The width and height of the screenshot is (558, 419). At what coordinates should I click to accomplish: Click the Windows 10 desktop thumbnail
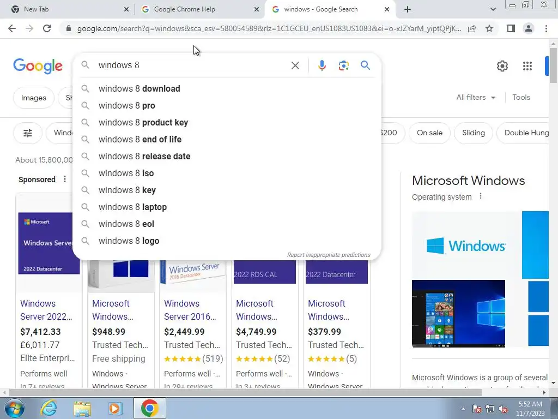(x=458, y=314)
